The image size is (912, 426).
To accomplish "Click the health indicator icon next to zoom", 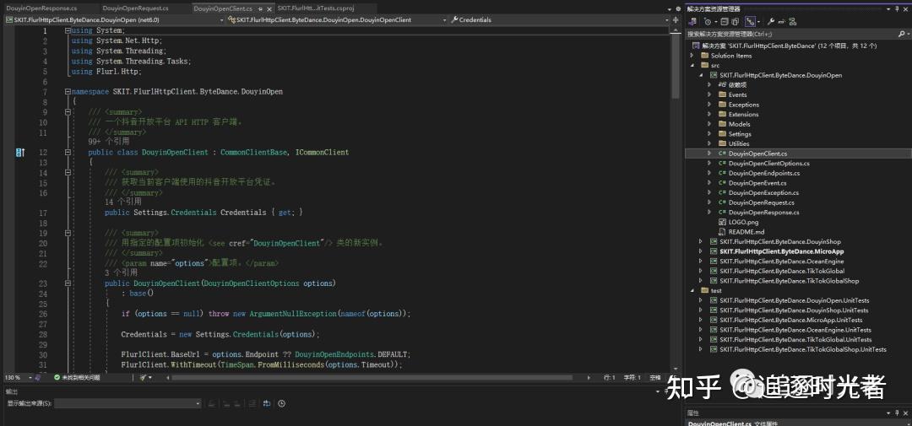I will [x=37, y=378].
